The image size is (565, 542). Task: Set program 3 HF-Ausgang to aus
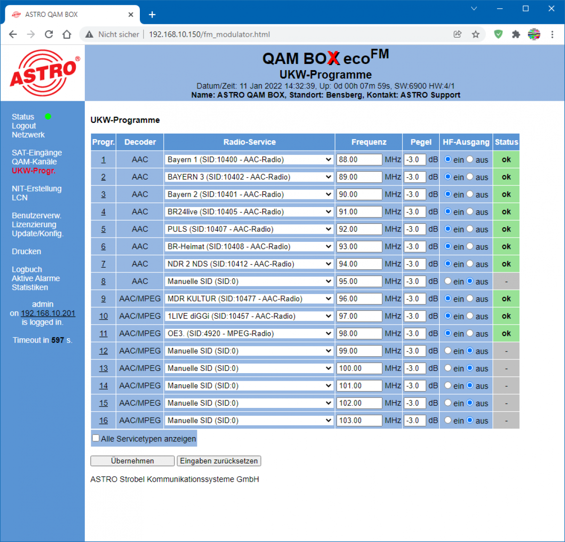[469, 194]
